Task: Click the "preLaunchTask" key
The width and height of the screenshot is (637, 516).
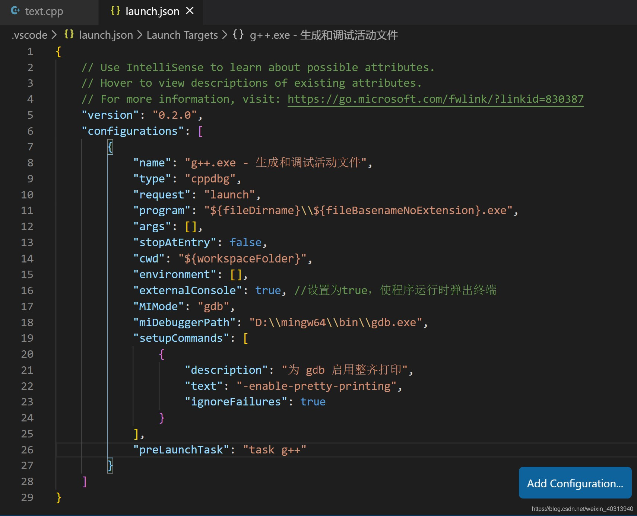Action: point(181,450)
